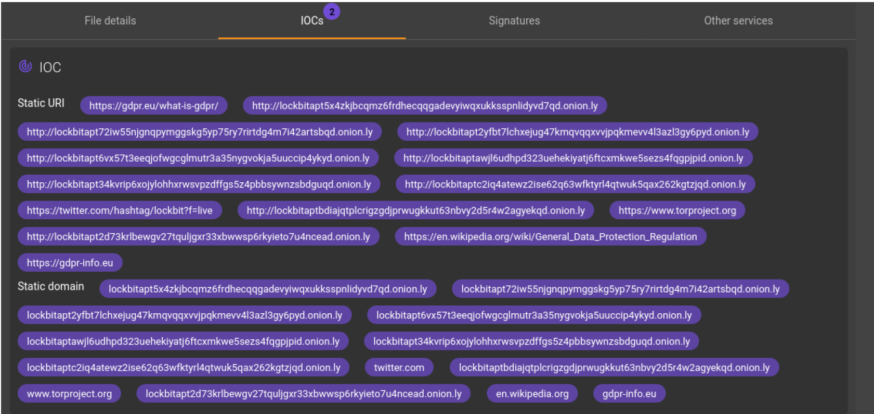
Task: Click the https://www.torproject.org URI chip
Action: pos(677,210)
